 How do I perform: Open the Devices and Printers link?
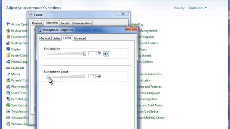click(x=148, y=43)
